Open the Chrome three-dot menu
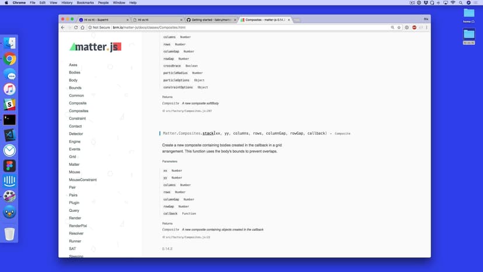 pyautogui.click(x=426, y=27)
